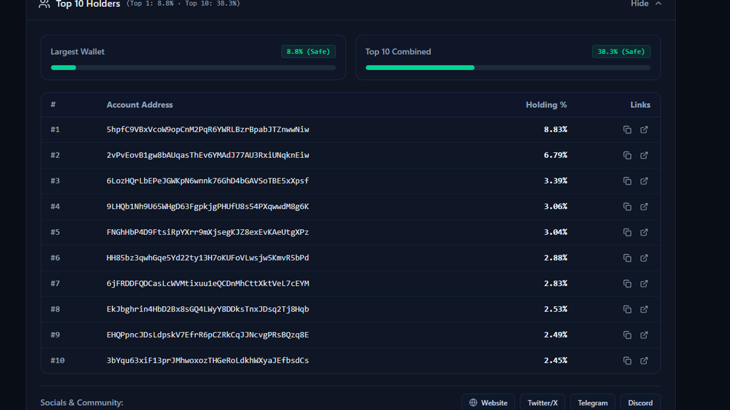Viewport: 730px width, 410px height.
Task: Select address starting with FNGhHbP4D9
Action: pyautogui.click(x=208, y=232)
